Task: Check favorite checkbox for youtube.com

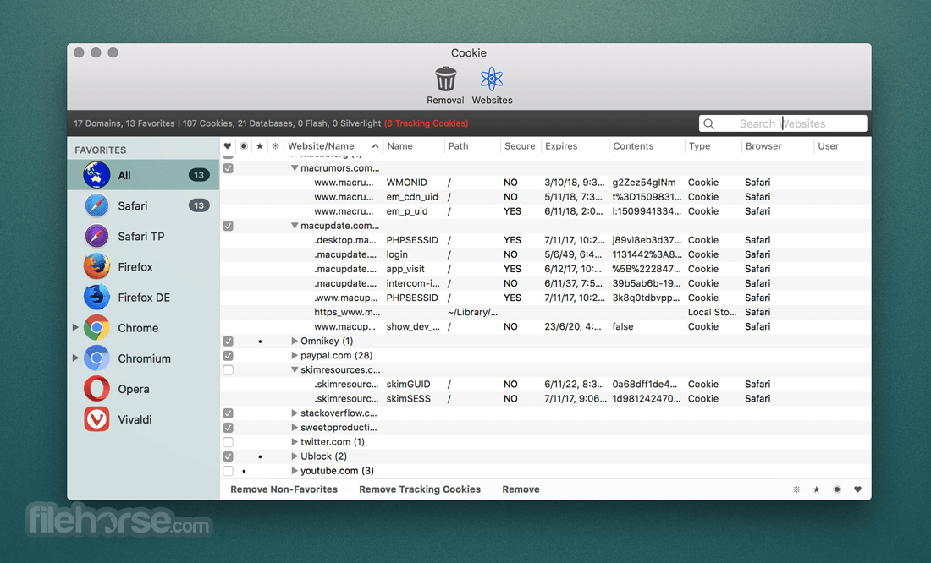Action: click(x=228, y=471)
